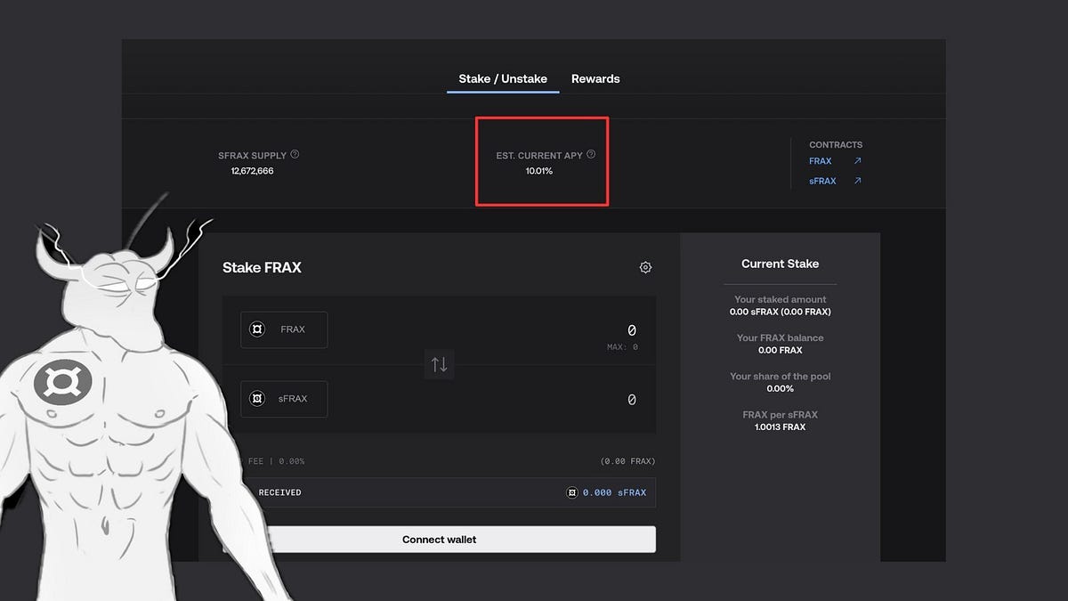This screenshot has height=601, width=1068.
Task: Select the Stake / Unstake tab
Action: 502,78
